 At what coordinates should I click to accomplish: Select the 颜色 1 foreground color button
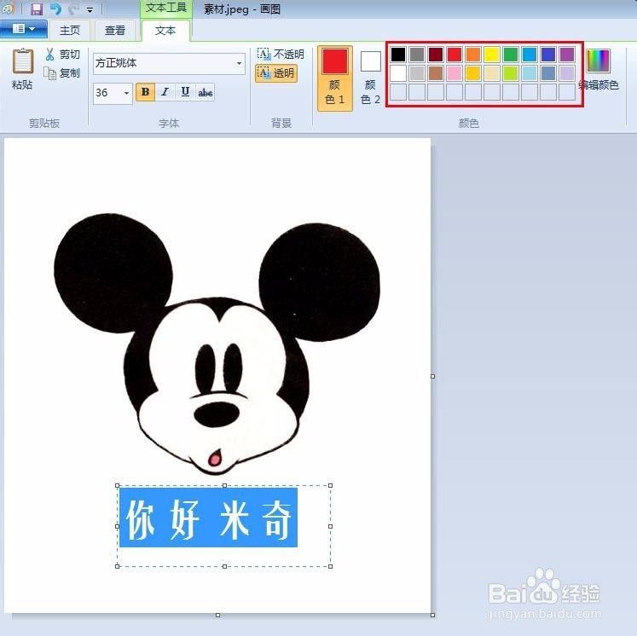tap(335, 78)
